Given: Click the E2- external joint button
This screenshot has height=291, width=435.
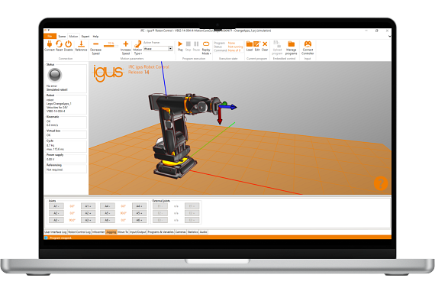Looking at the screenshot, I should coord(160,213).
